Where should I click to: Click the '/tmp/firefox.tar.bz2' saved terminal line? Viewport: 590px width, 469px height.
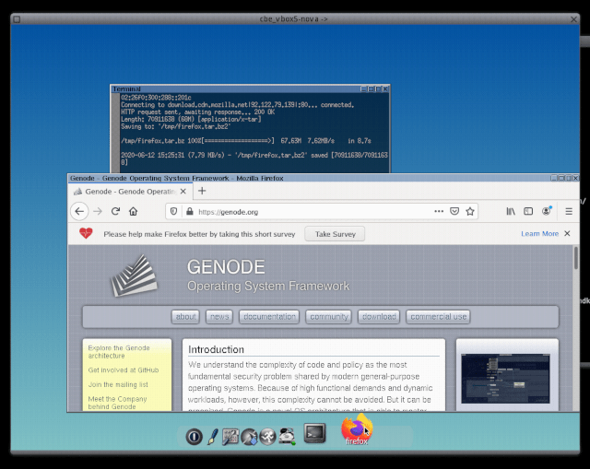[254, 158]
